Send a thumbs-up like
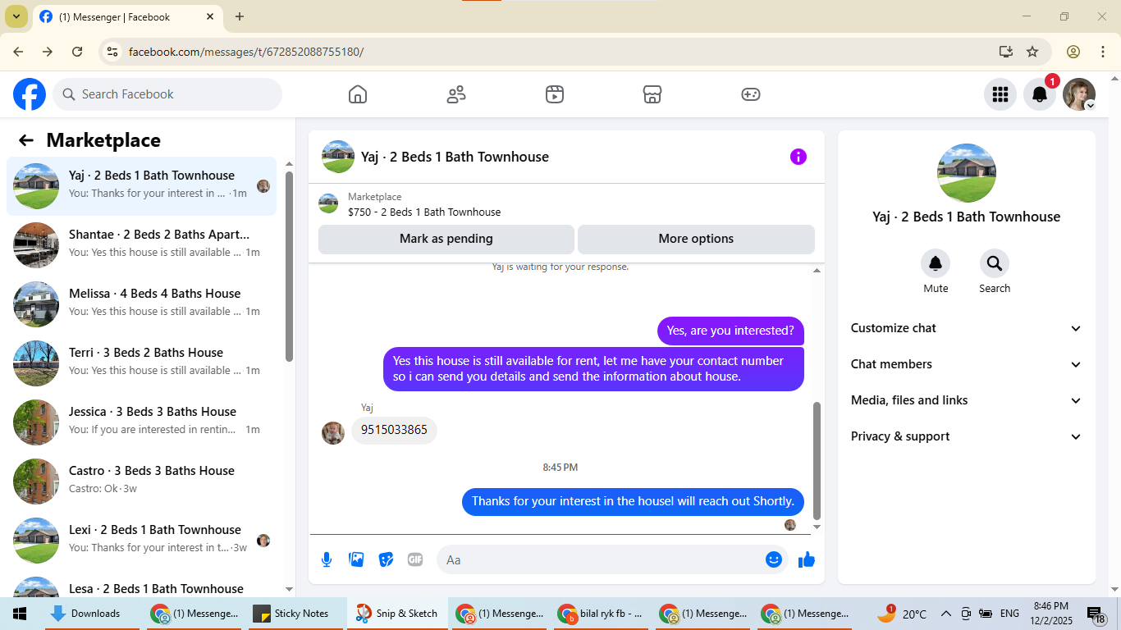This screenshot has width=1121, height=630. pos(807,559)
